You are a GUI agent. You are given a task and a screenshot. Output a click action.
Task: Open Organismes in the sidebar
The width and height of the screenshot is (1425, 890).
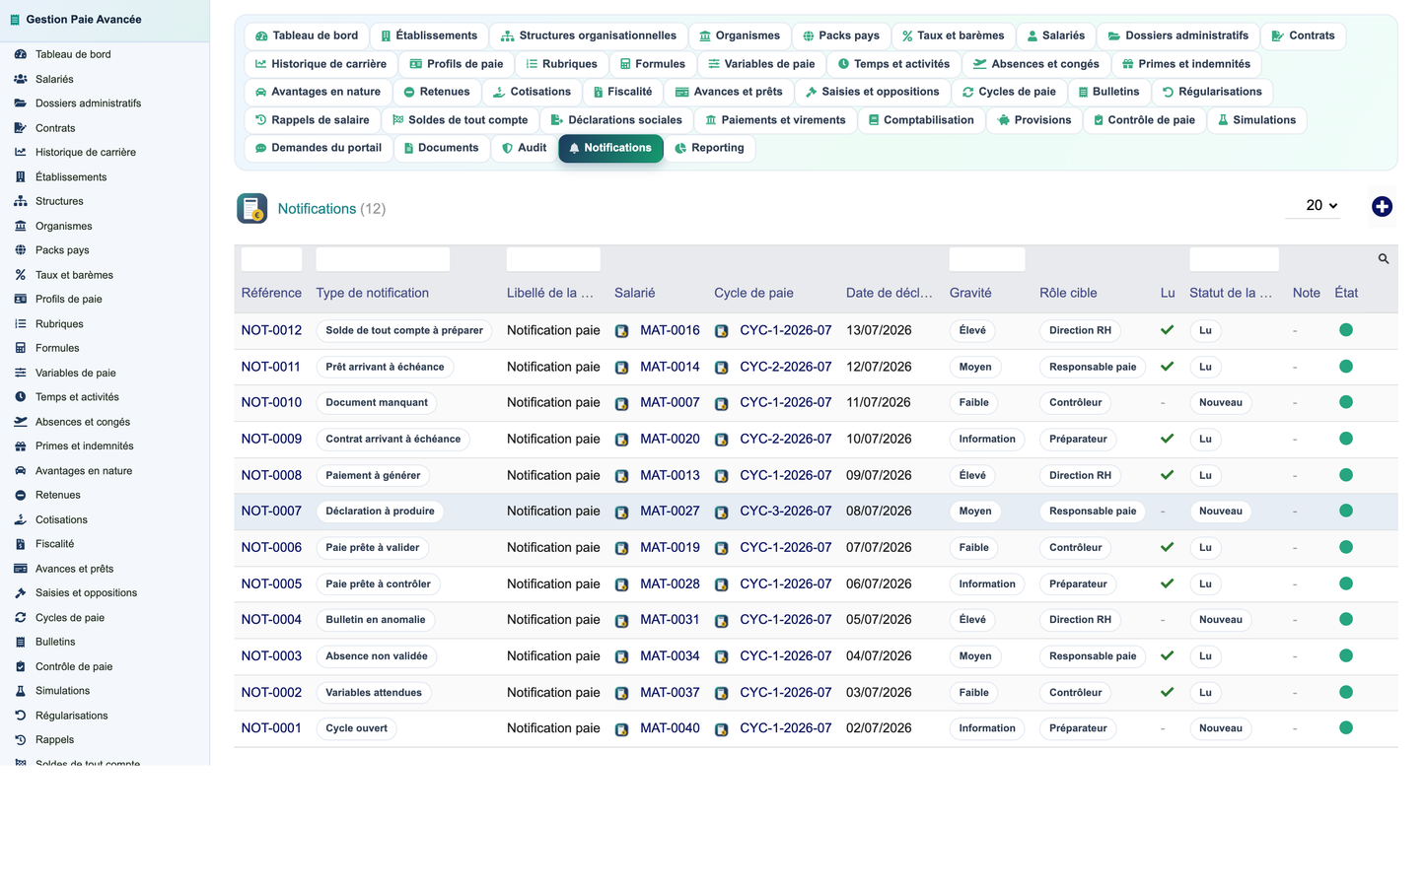(x=63, y=226)
